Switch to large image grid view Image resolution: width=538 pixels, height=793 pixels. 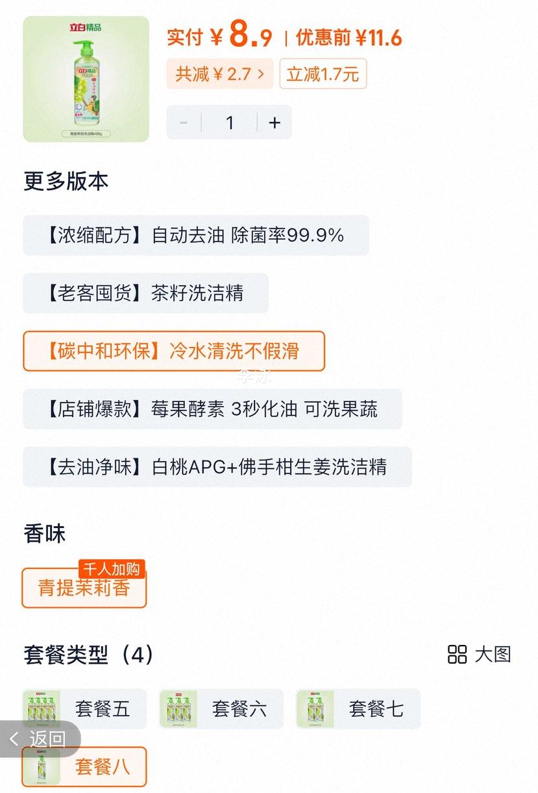[480, 654]
